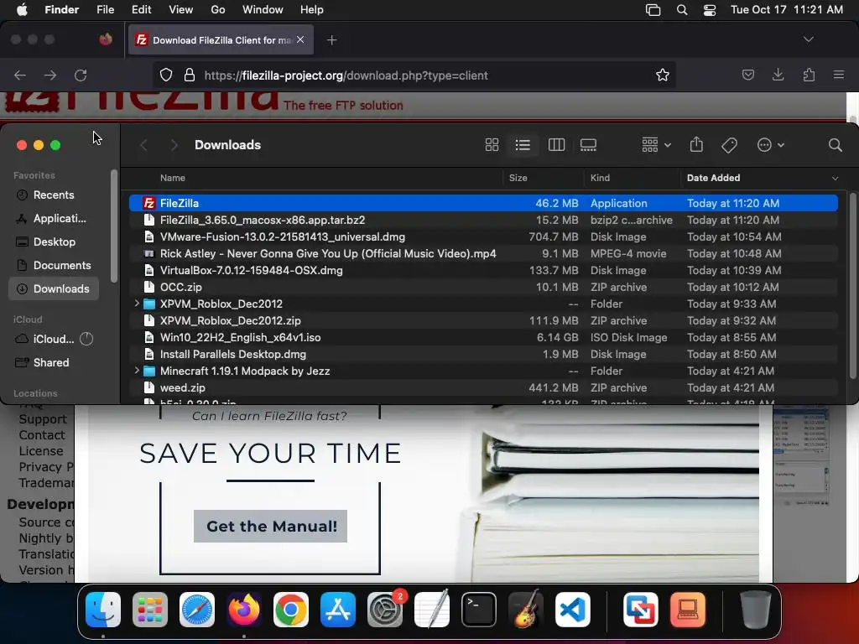Click the Finder search magnifier

(x=835, y=145)
